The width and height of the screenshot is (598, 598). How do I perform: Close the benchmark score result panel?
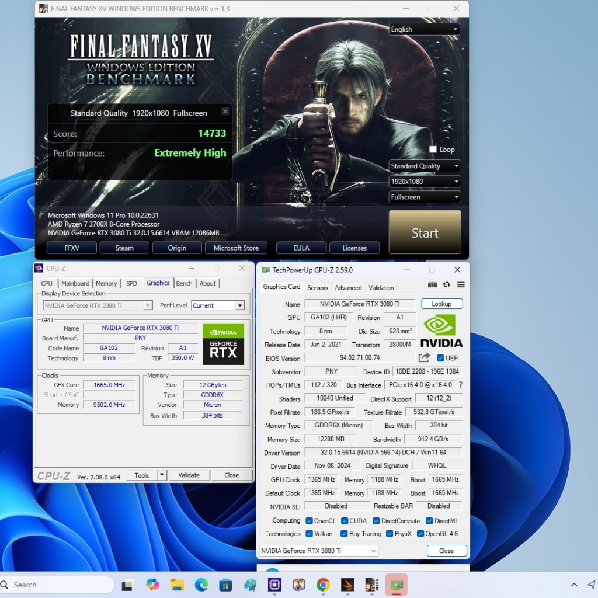pyautogui.click(x=225, y=112)
